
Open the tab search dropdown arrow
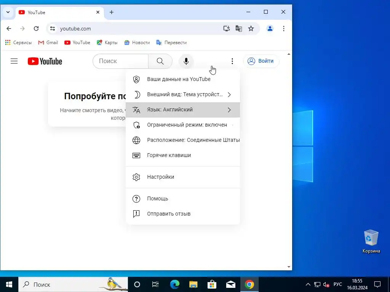click(8, 12)
